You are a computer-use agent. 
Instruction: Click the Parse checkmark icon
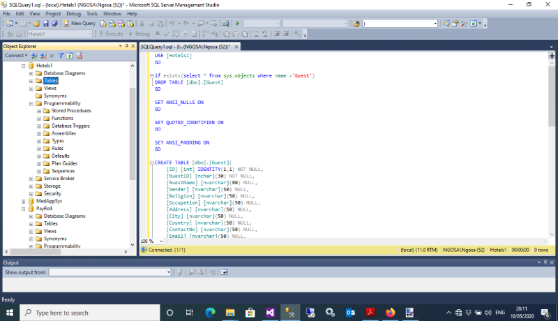tap(166, 33)
